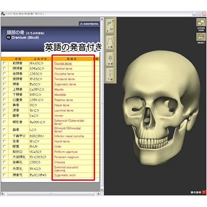Click the vertical scrollbar down arrow
This screenshot has width=207, height=207.
click(x=102, y=190)
